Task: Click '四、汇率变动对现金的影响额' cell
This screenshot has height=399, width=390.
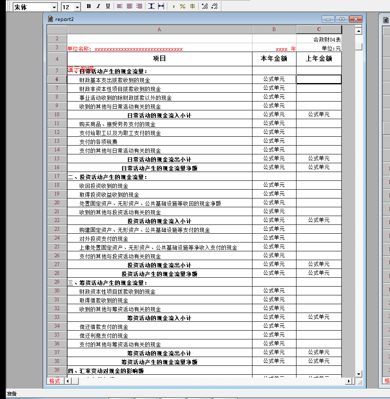Action: 159,370
